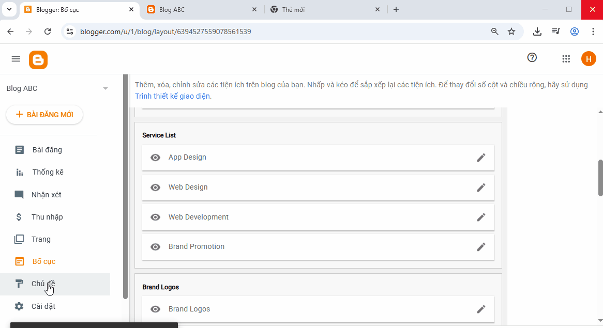Screen dimensions: 603x328
Task: Click the zoom magnifier icon in address bar
Action: click(495, 32)
